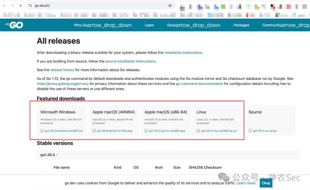Select the Source download card title

255,112
